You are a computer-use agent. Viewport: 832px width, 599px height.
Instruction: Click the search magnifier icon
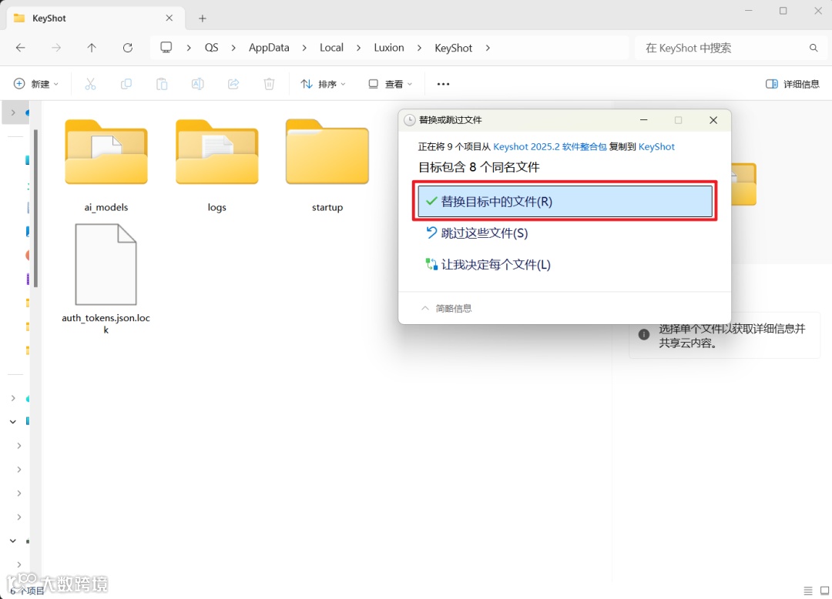tap(814, 48)
